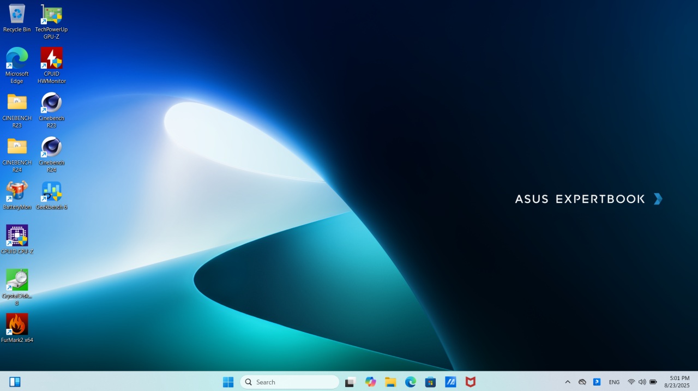This screenshot has height=391, width=698.
Task: Click the CrystalDiskMark 8 desktop icon
Action: point(17,280)
